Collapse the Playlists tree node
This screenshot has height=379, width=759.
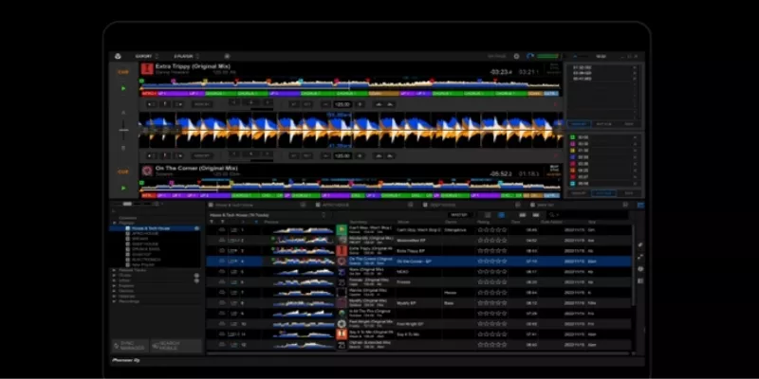point(114,223)
